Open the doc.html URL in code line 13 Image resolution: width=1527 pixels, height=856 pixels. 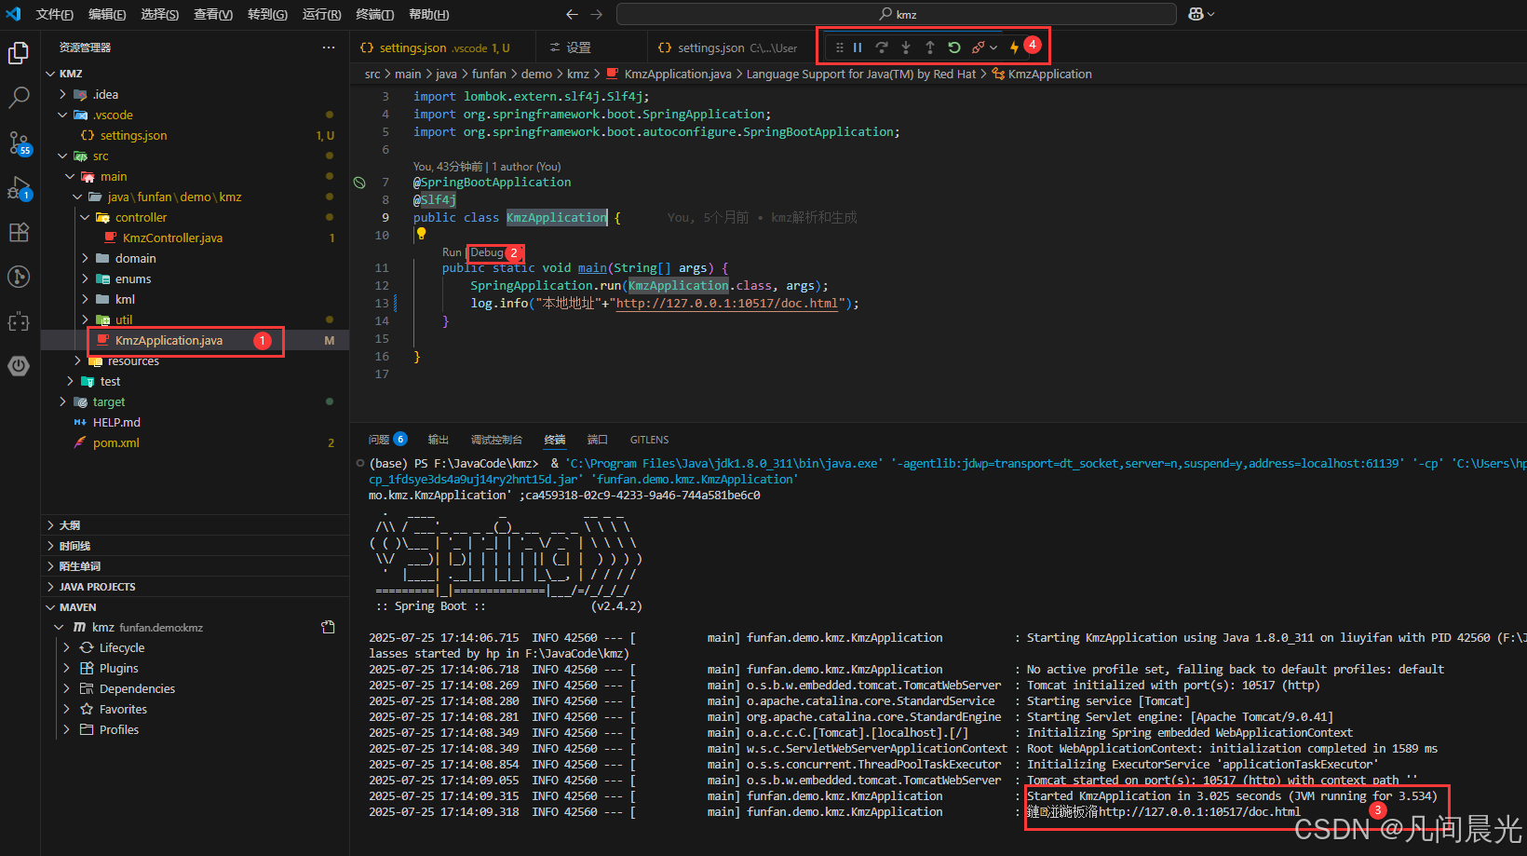pyautogui.click(x=727, y=303)
